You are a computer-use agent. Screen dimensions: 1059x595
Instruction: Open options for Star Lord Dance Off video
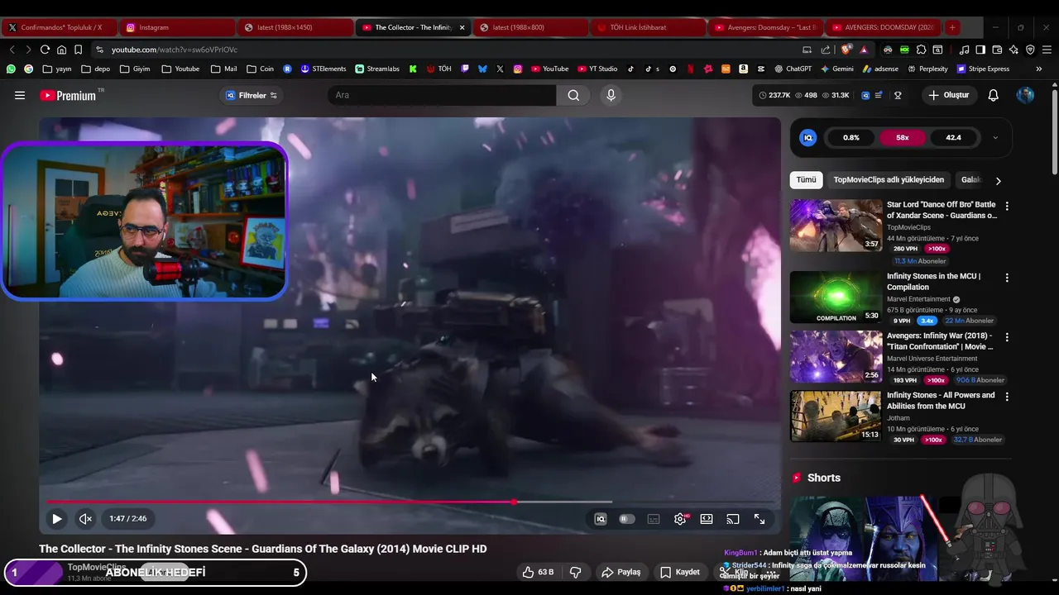(x=1007, y=206)
